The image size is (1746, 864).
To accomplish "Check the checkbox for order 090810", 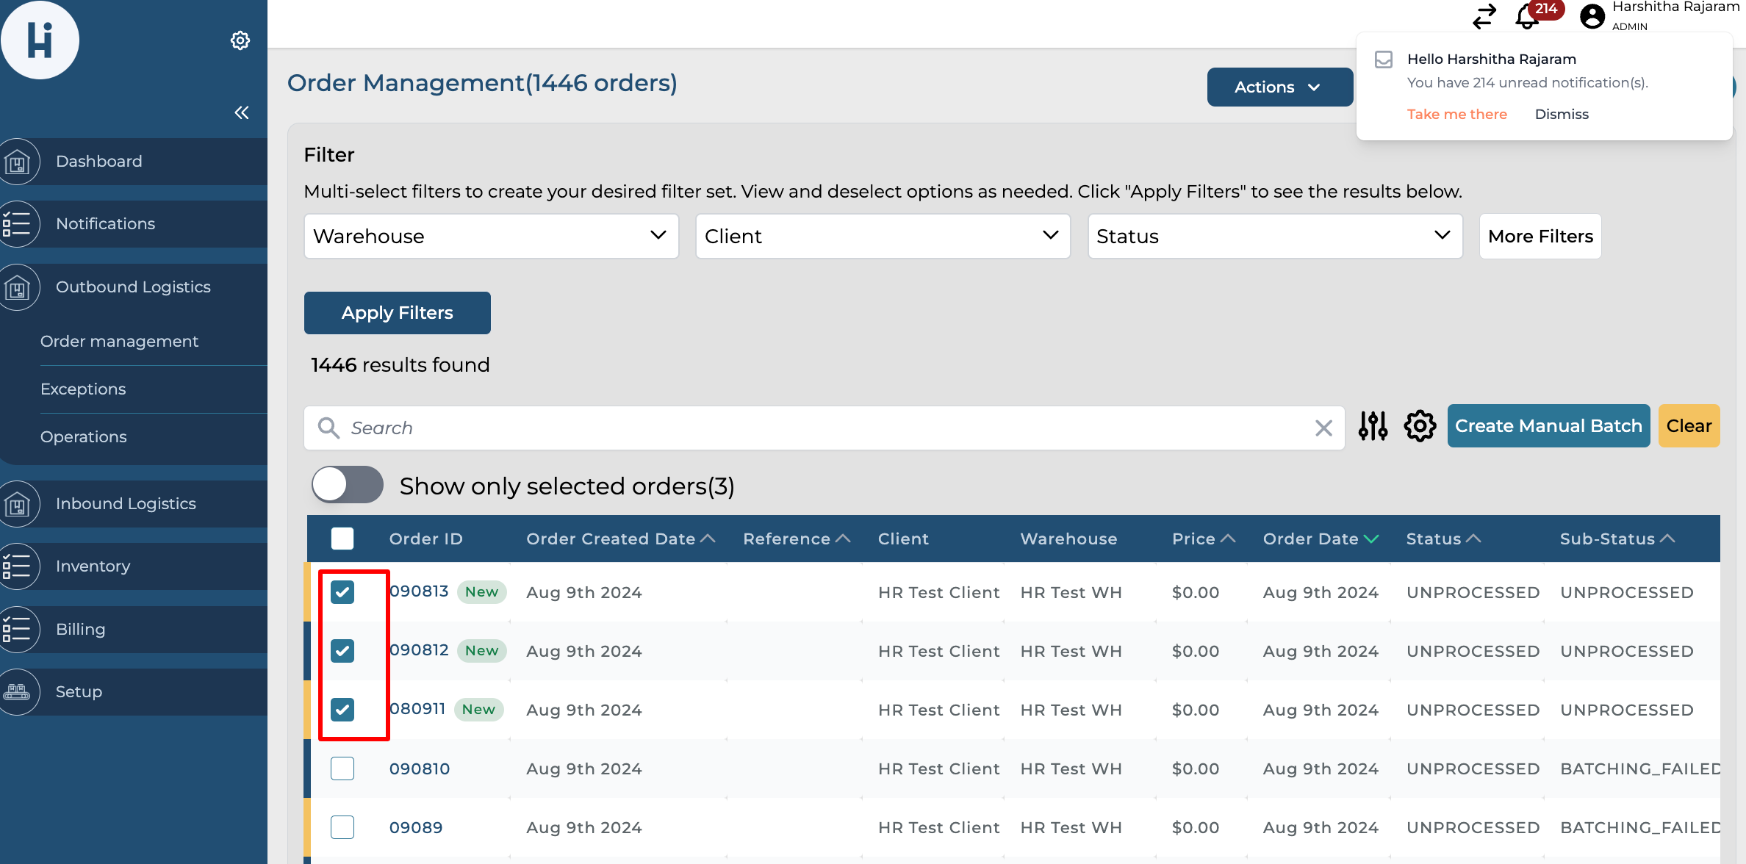I will click(342, 768).
